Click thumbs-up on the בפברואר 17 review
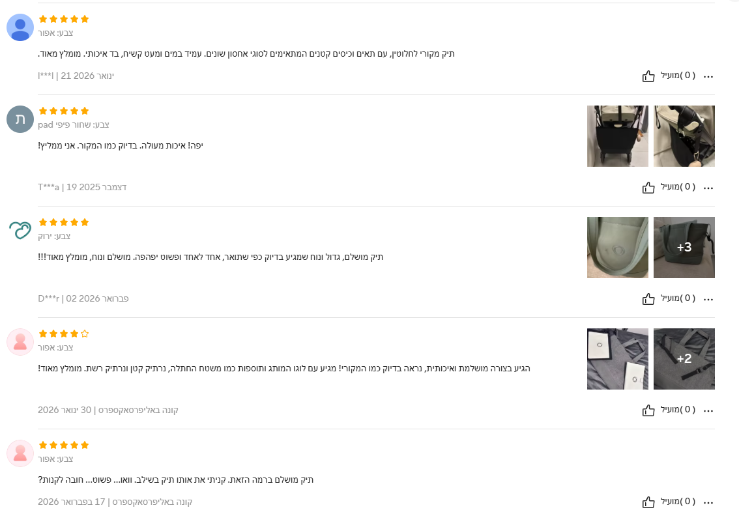The width and height of the screenshot is (739, 514). 648,502
